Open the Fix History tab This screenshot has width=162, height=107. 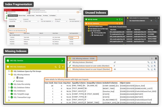[46, 16]
